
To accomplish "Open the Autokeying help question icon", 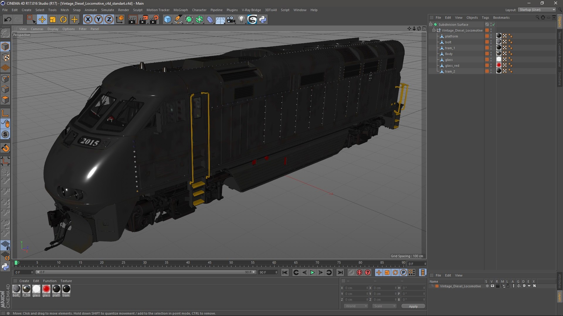I will [x=368, y=272].
